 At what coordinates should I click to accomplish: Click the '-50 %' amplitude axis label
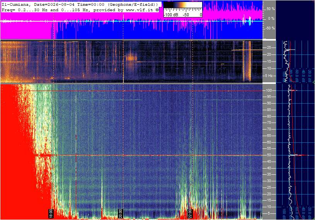pos(270,28)
